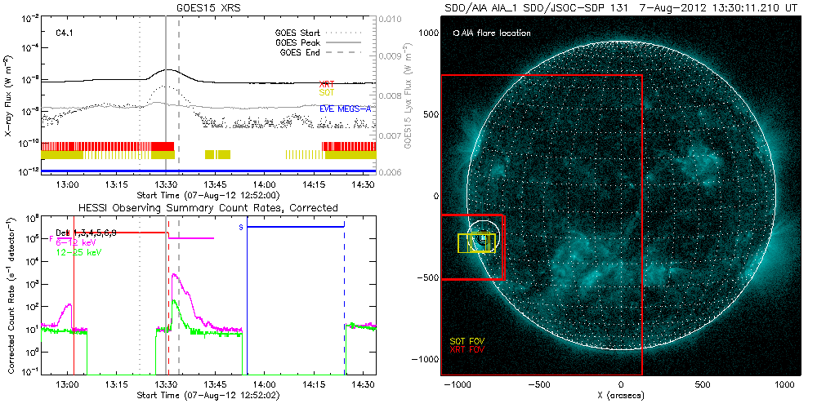Click the green '12-25 keV' legend label
Image resolution: width=817 pixels, height=408 pixels.
(x=78, y=252)
